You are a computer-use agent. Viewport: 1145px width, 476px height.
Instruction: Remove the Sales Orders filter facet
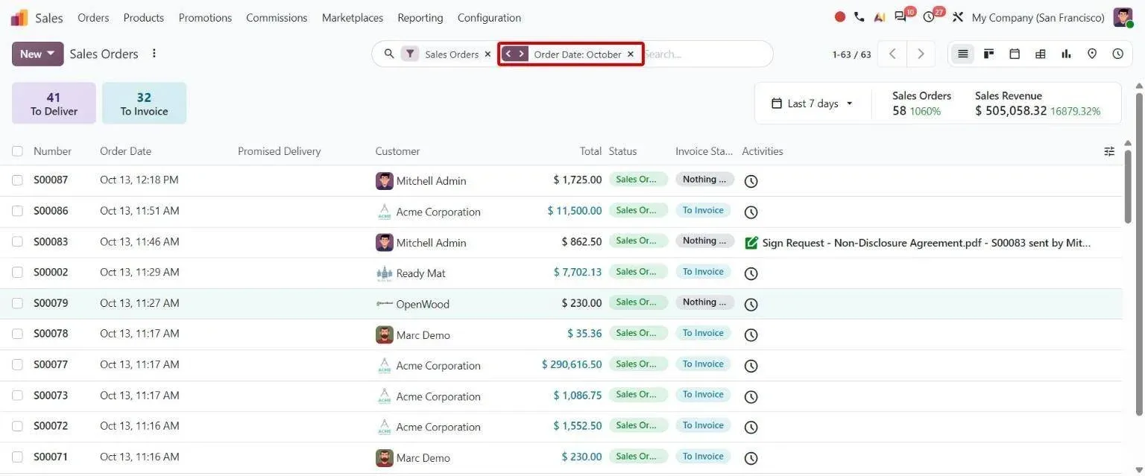(x=488, y=54)
